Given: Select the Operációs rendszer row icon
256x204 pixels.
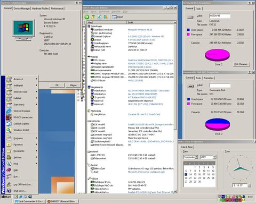Looking at the screenshot, I should 92,30.
